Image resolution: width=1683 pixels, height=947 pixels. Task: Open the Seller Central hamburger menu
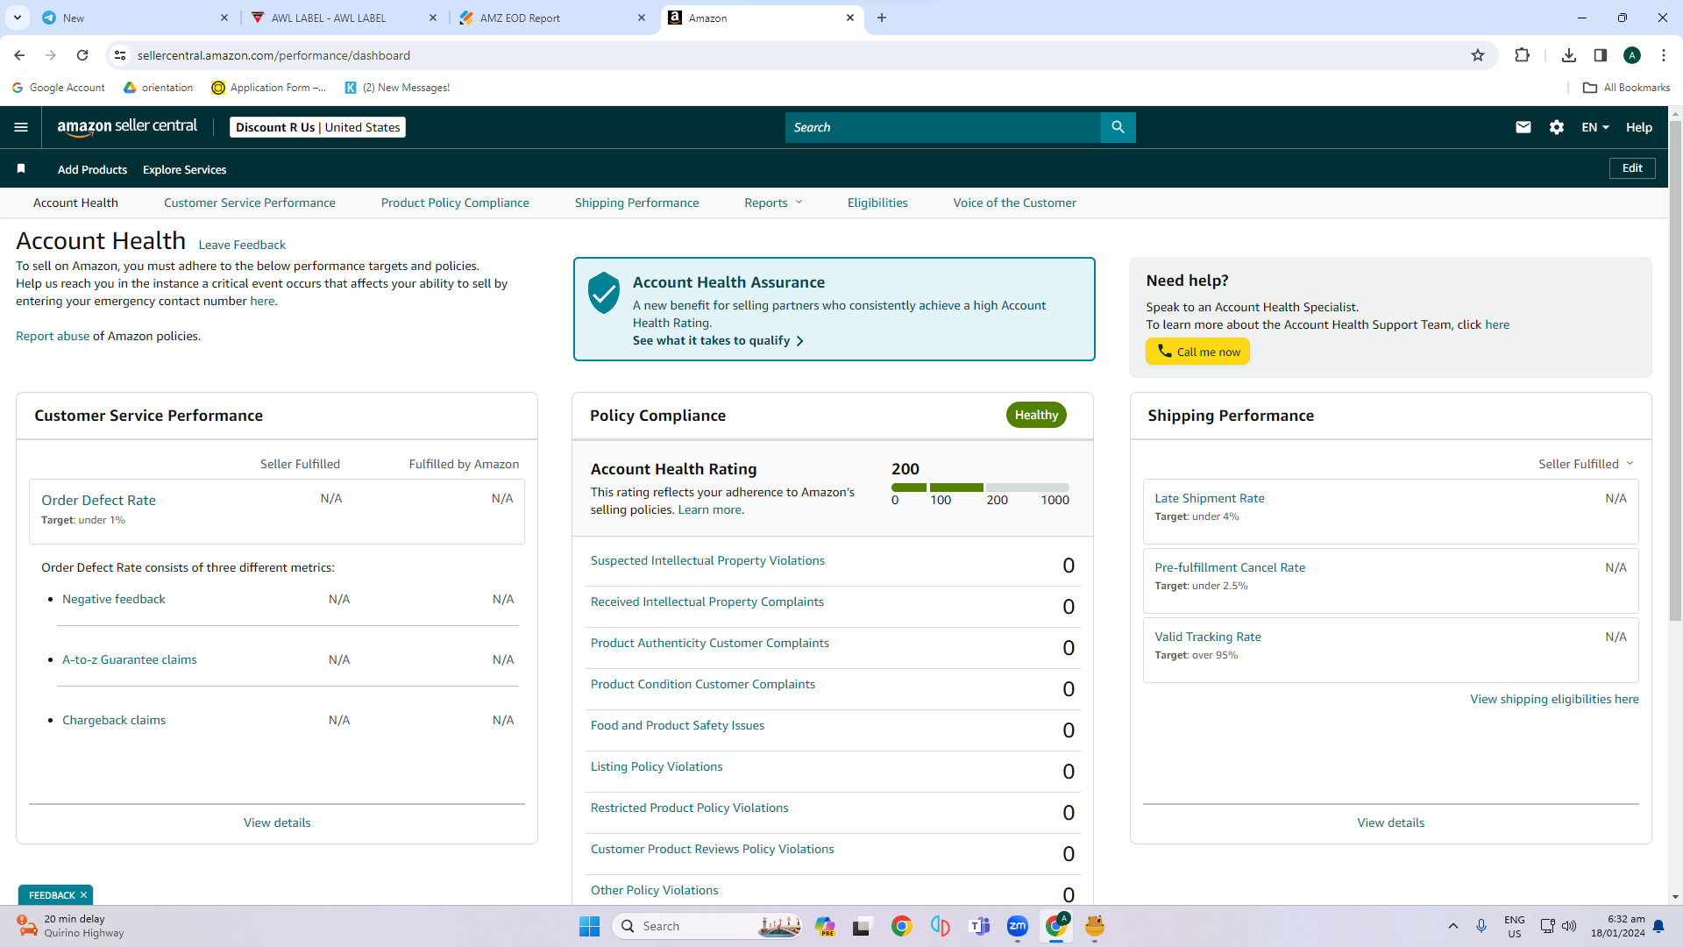pyautogui.click(x=21, y=127)
